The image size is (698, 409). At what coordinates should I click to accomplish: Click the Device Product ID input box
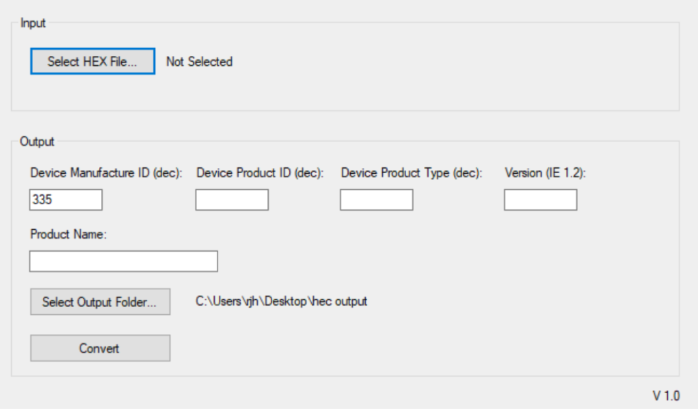232,200
